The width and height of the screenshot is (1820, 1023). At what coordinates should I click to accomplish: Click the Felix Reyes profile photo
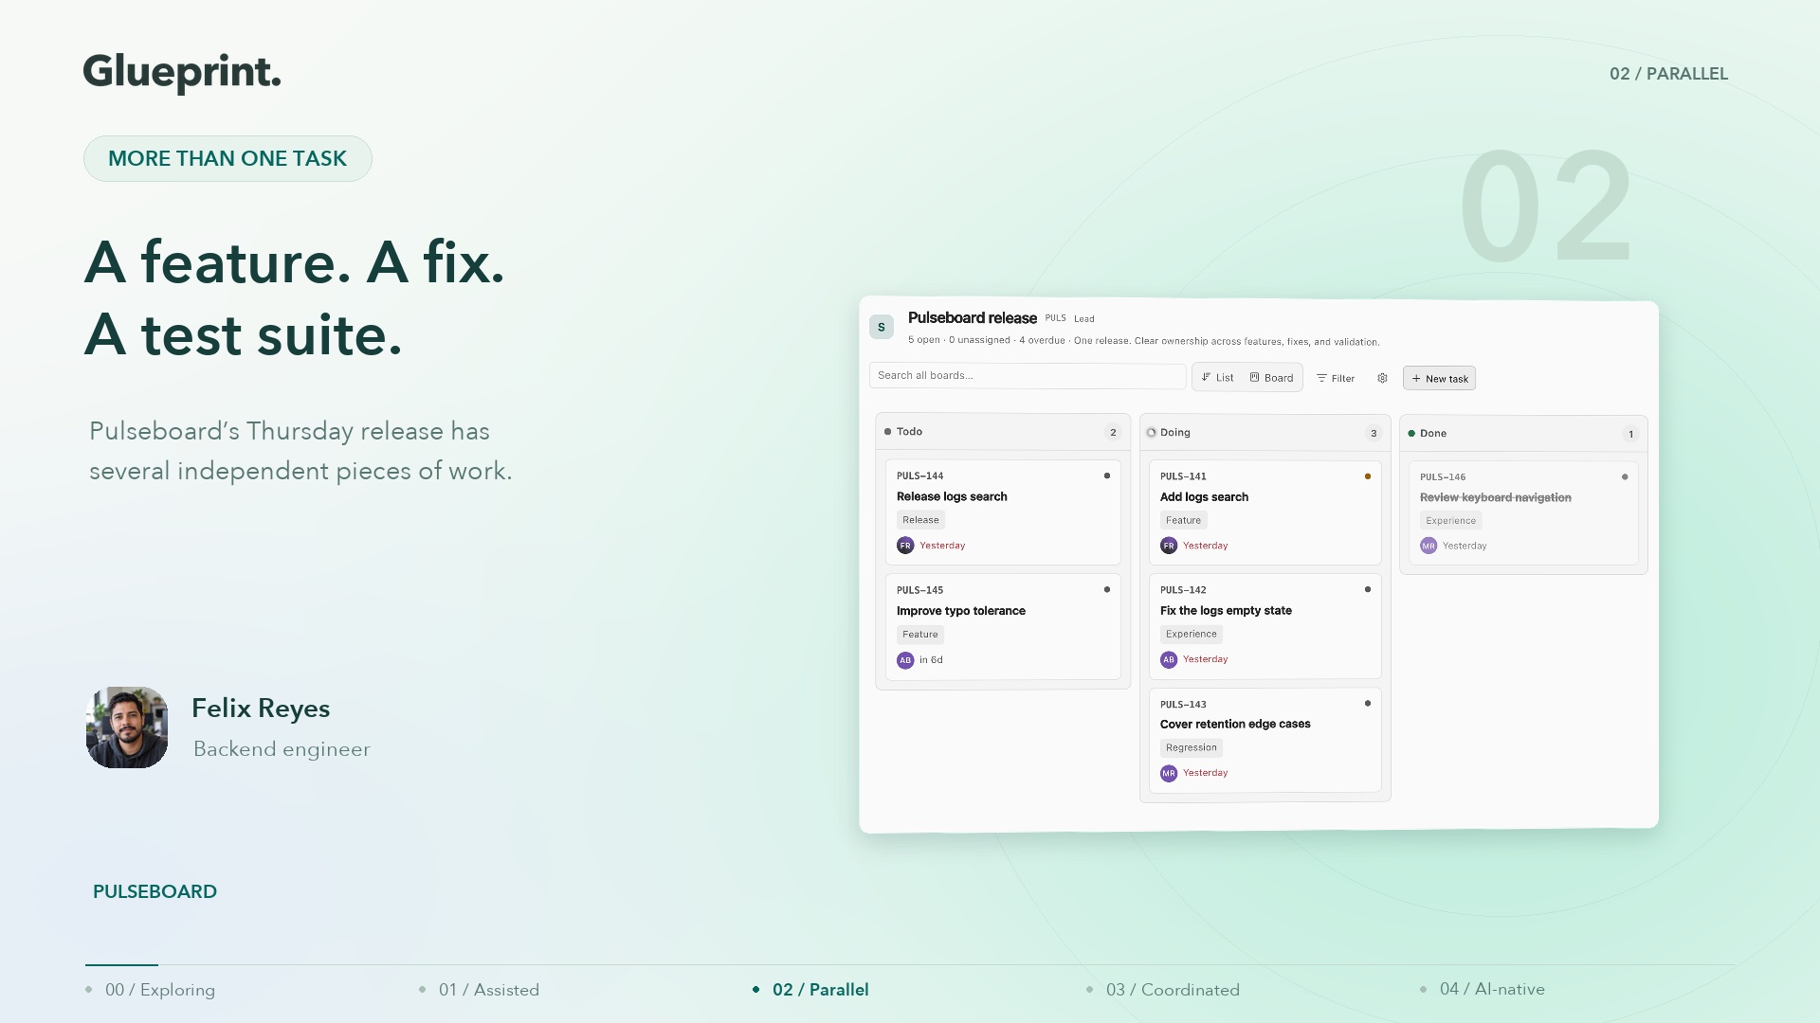tap(127, 727)
